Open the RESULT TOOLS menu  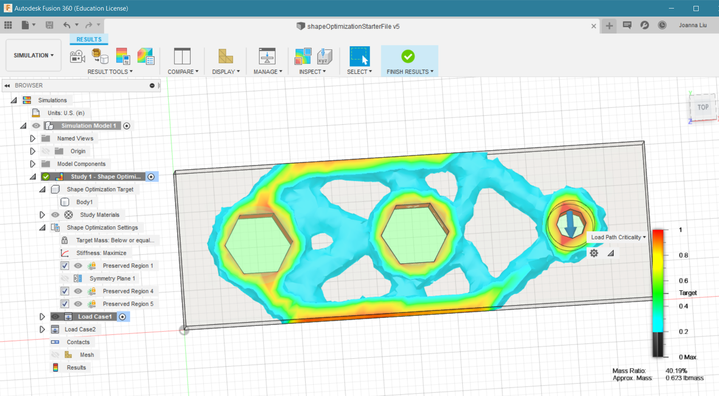(x=110, y=72)
